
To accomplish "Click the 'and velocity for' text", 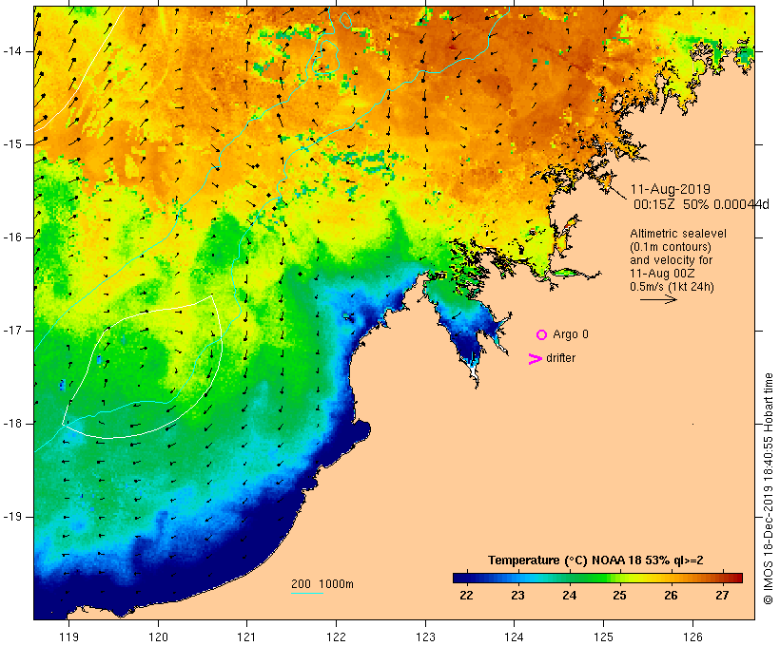I will tap(671, 260).
